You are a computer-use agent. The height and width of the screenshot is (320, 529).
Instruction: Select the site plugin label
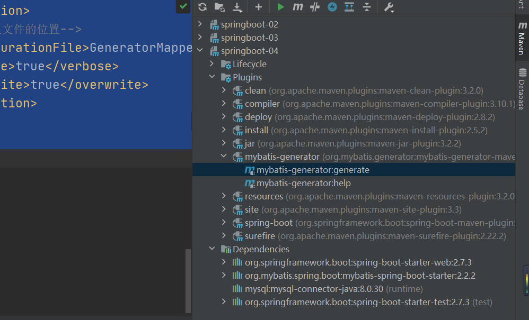click(252, 209)
